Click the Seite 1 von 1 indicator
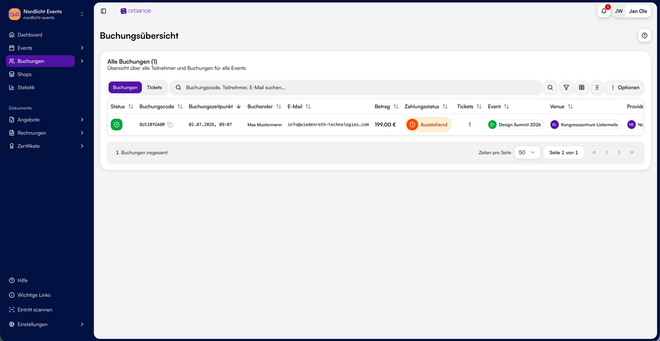660x341 pixels. point(563,152)
